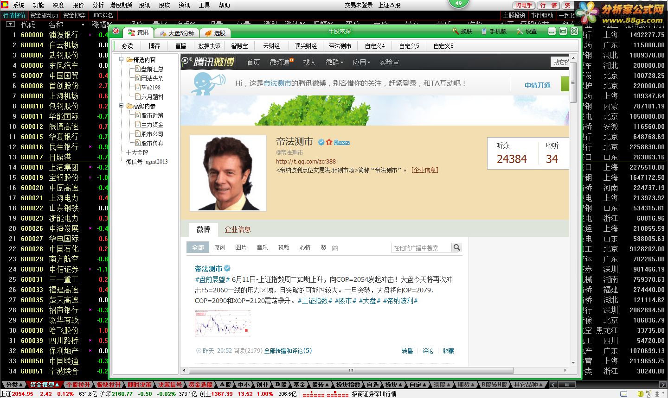Open the 系统 menu
Image resolution: width=668 pixels, height=398 pixels.
click(19, 5)
